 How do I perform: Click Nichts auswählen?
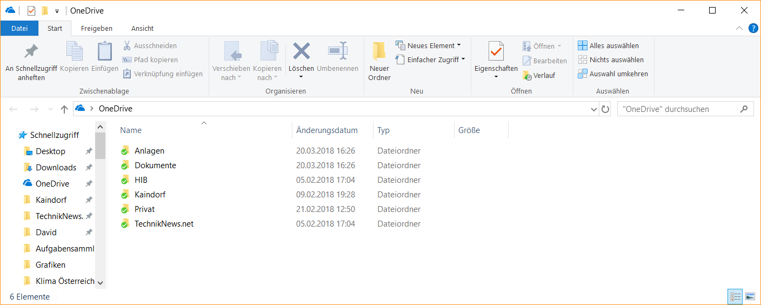point(611,60)
